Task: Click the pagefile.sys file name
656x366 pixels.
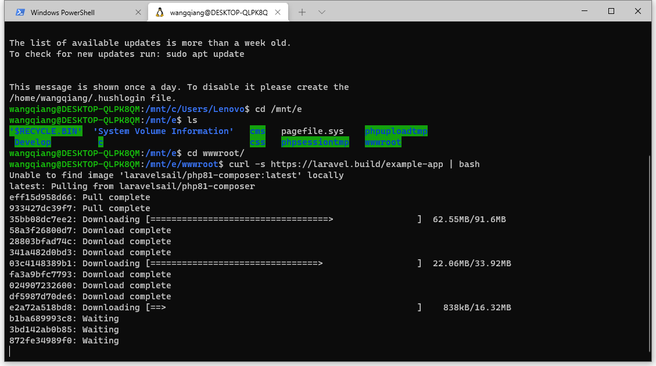Action: (313, 131)
